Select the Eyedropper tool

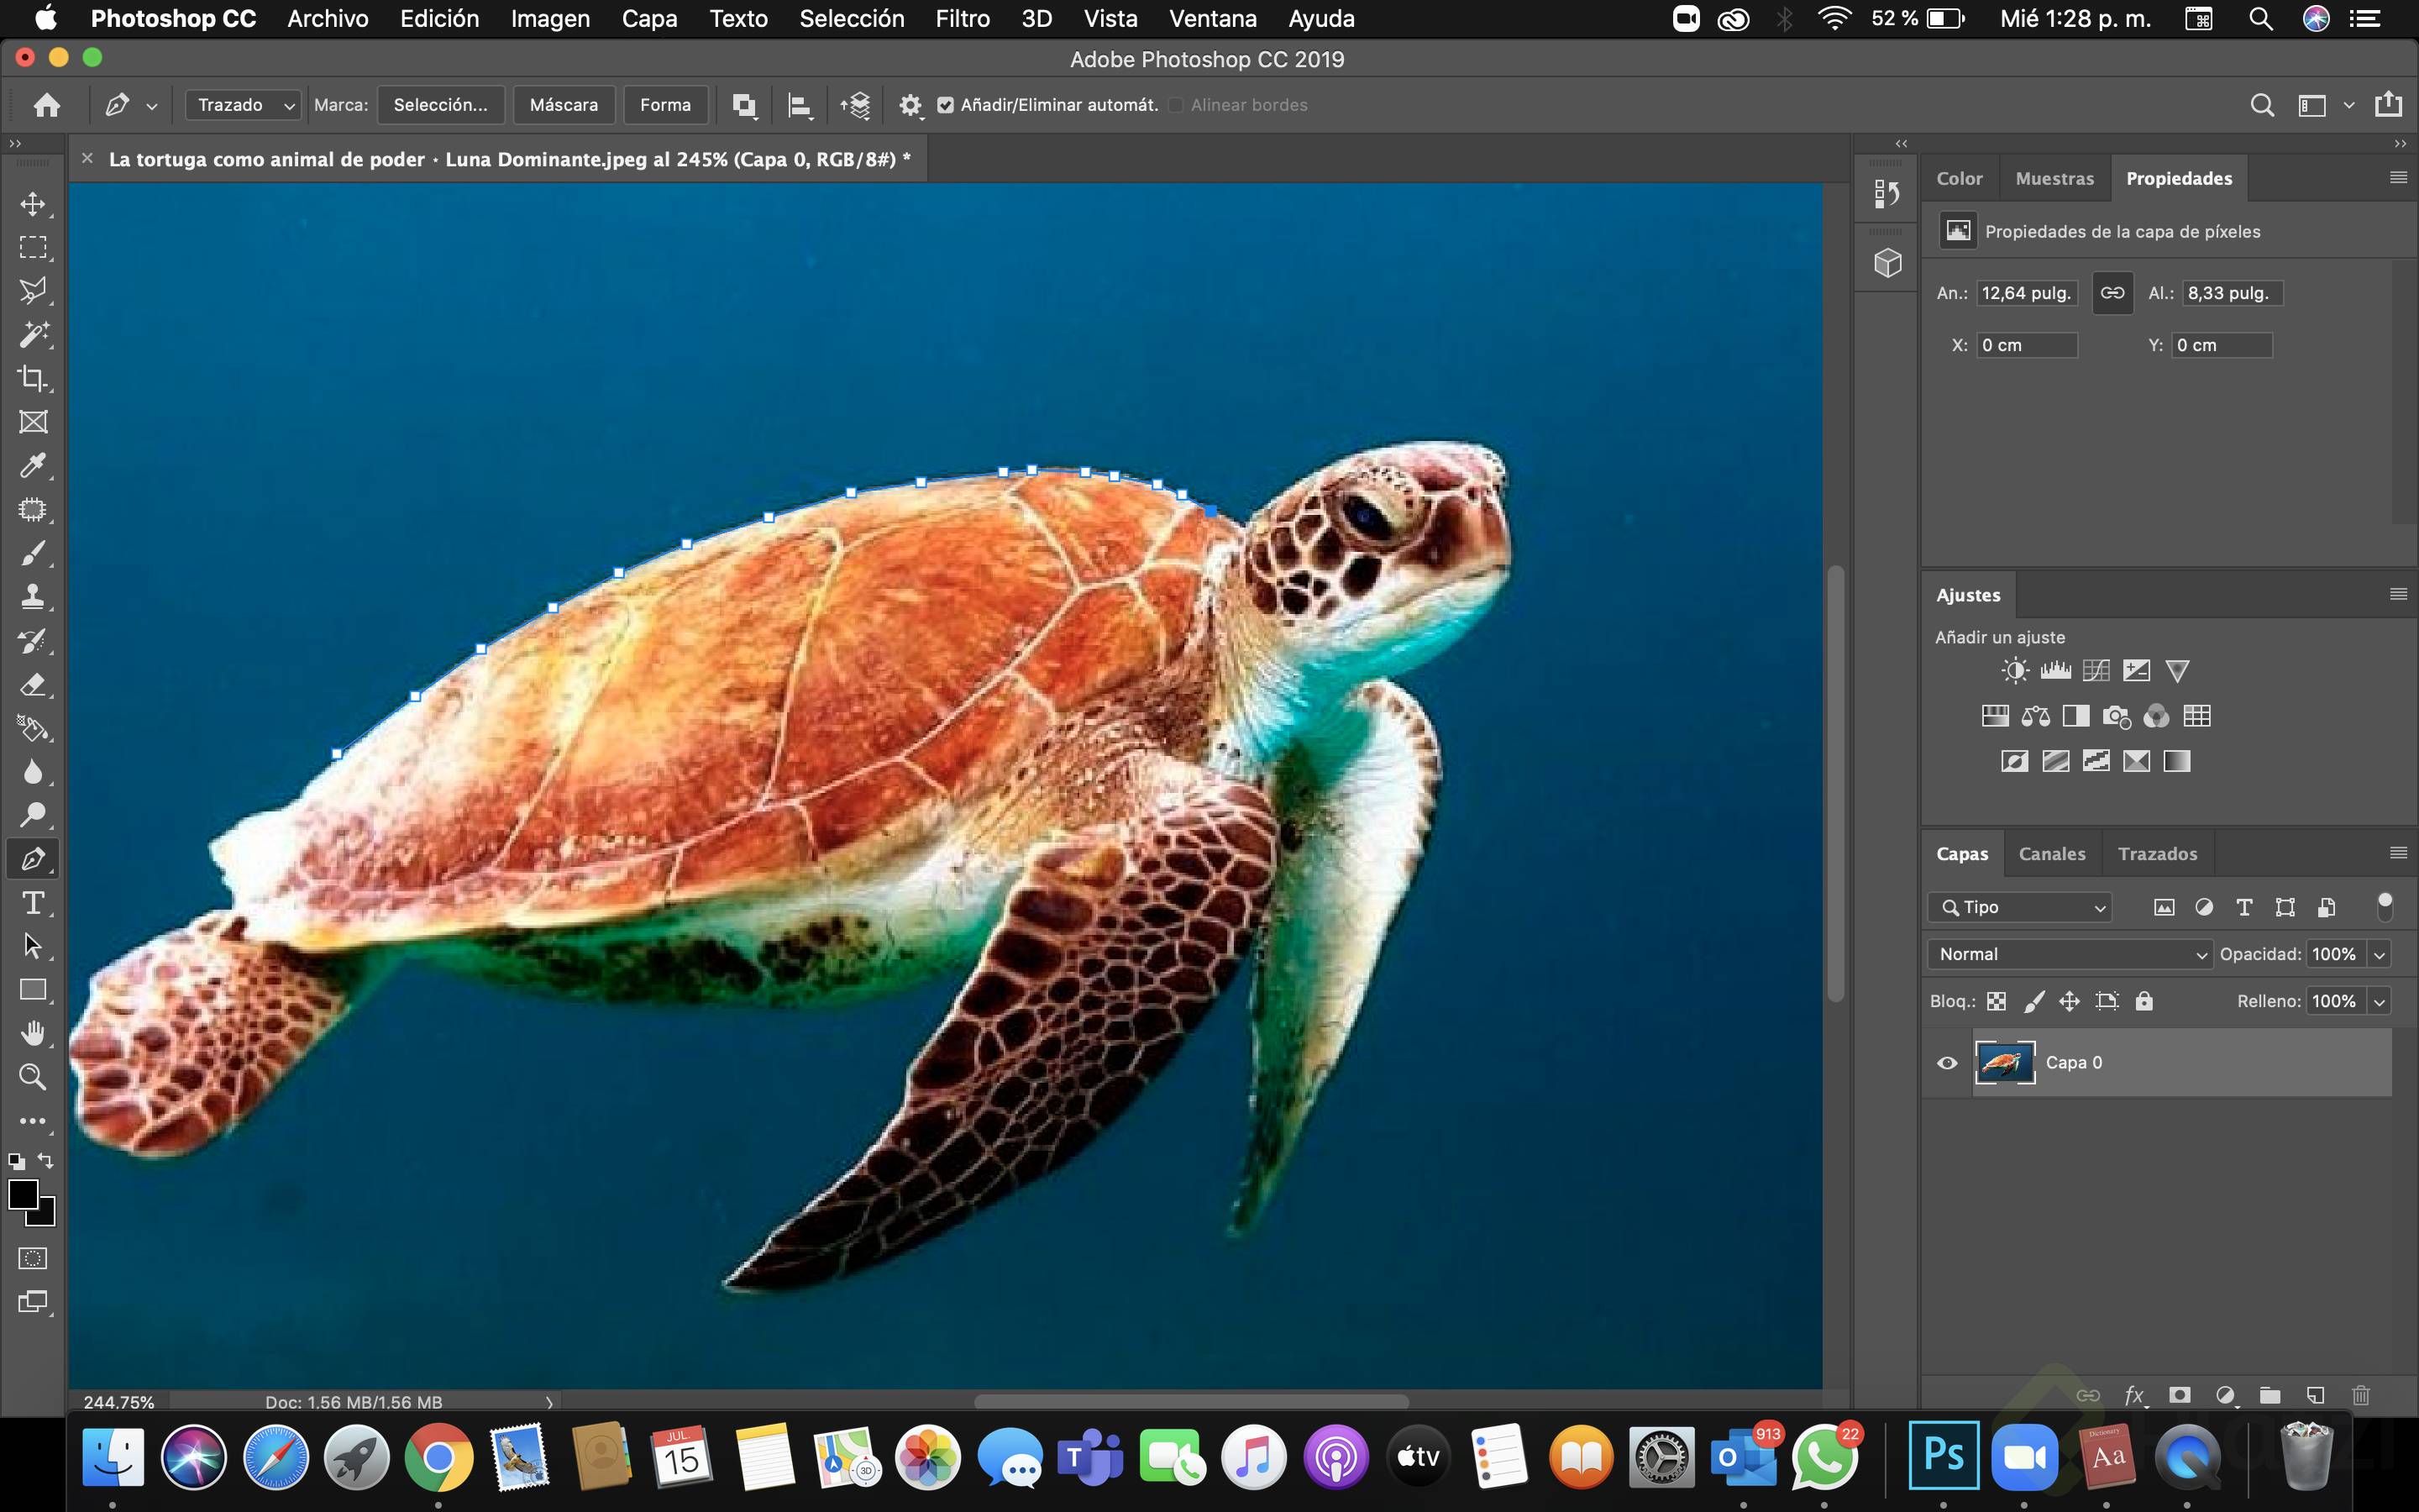pos(33,465)
